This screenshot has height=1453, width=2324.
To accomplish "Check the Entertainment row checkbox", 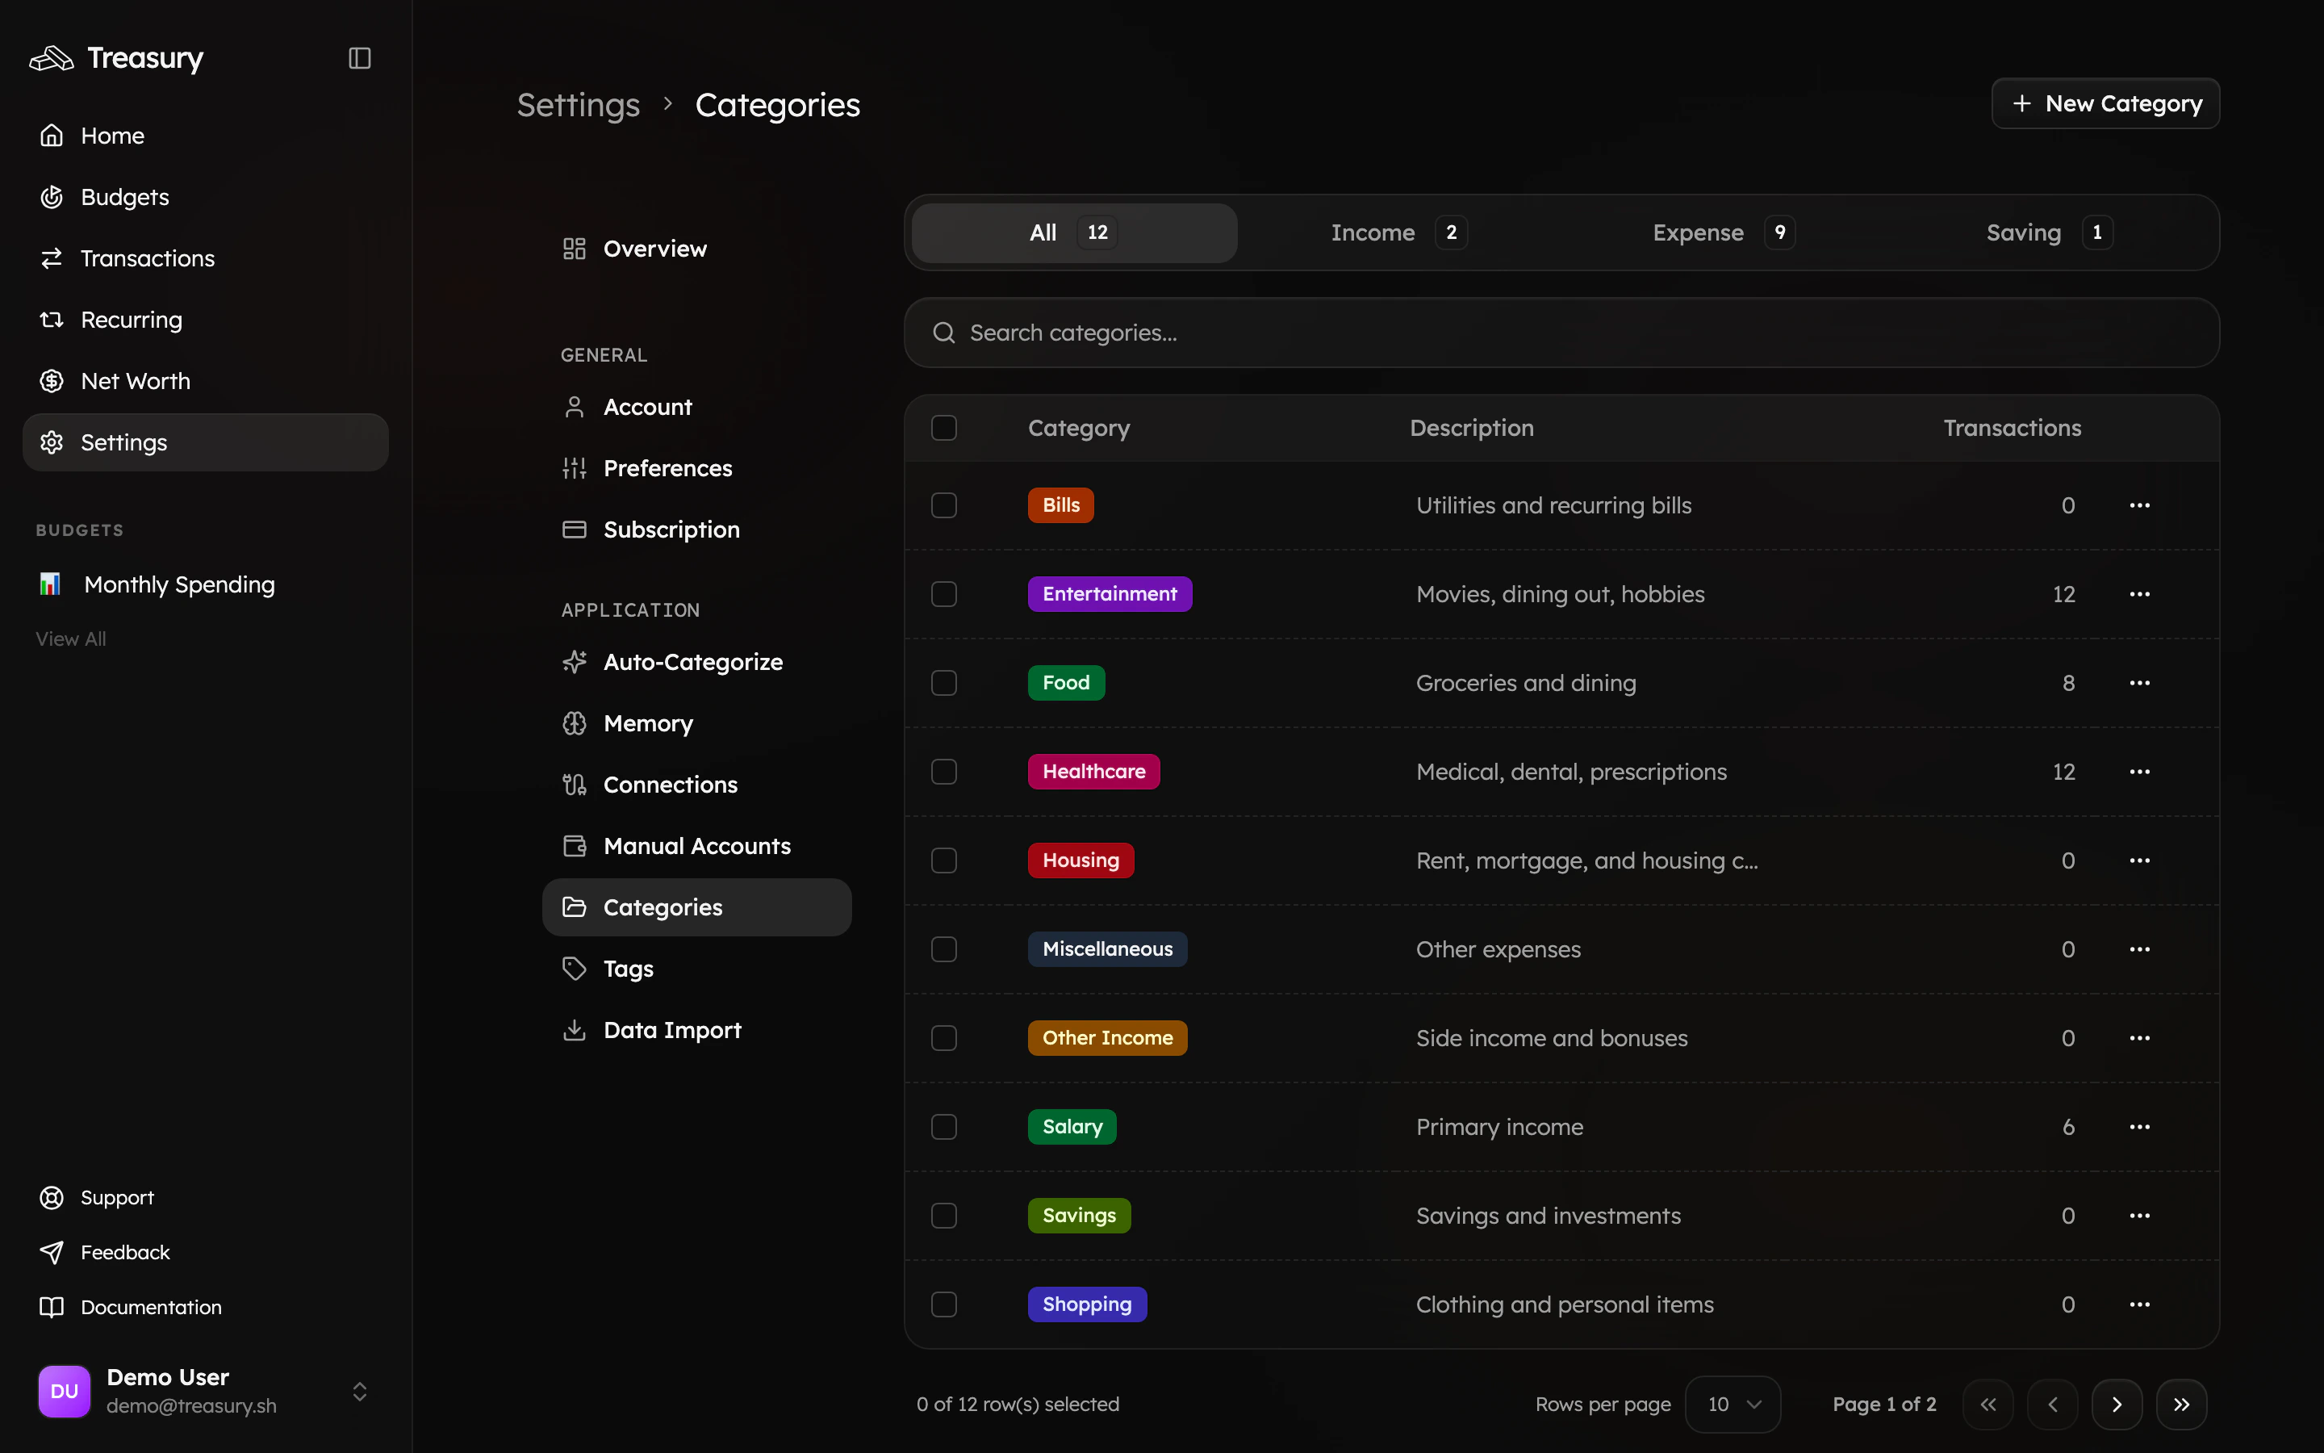I will 944,594.
